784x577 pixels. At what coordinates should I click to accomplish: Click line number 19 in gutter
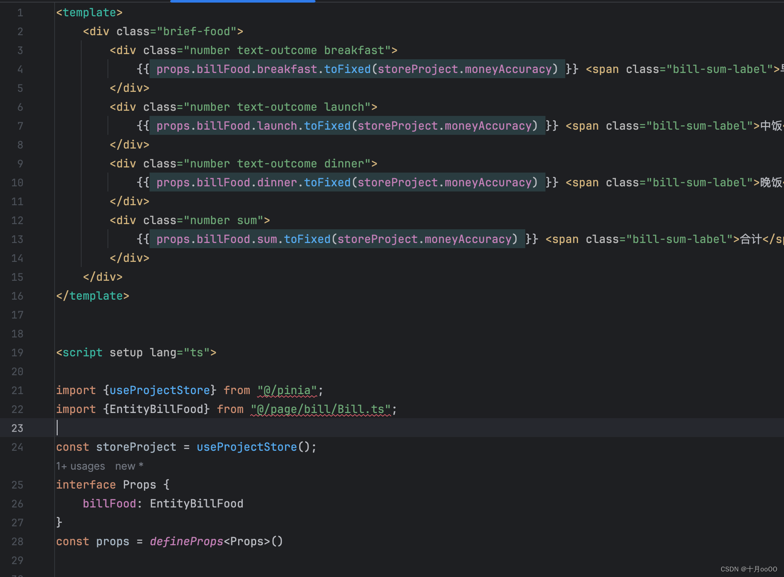tap(17, 352)
